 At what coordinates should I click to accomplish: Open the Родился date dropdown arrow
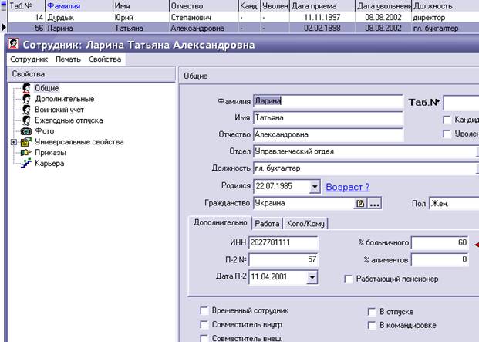click(x=315, y=186)
